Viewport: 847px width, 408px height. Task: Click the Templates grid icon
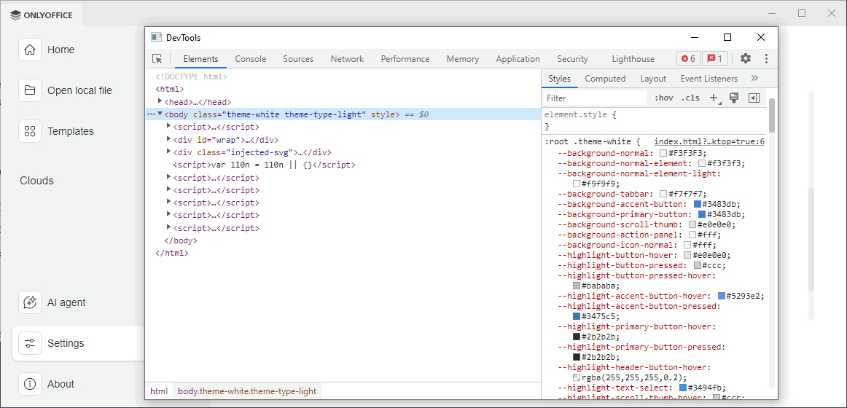30,131
